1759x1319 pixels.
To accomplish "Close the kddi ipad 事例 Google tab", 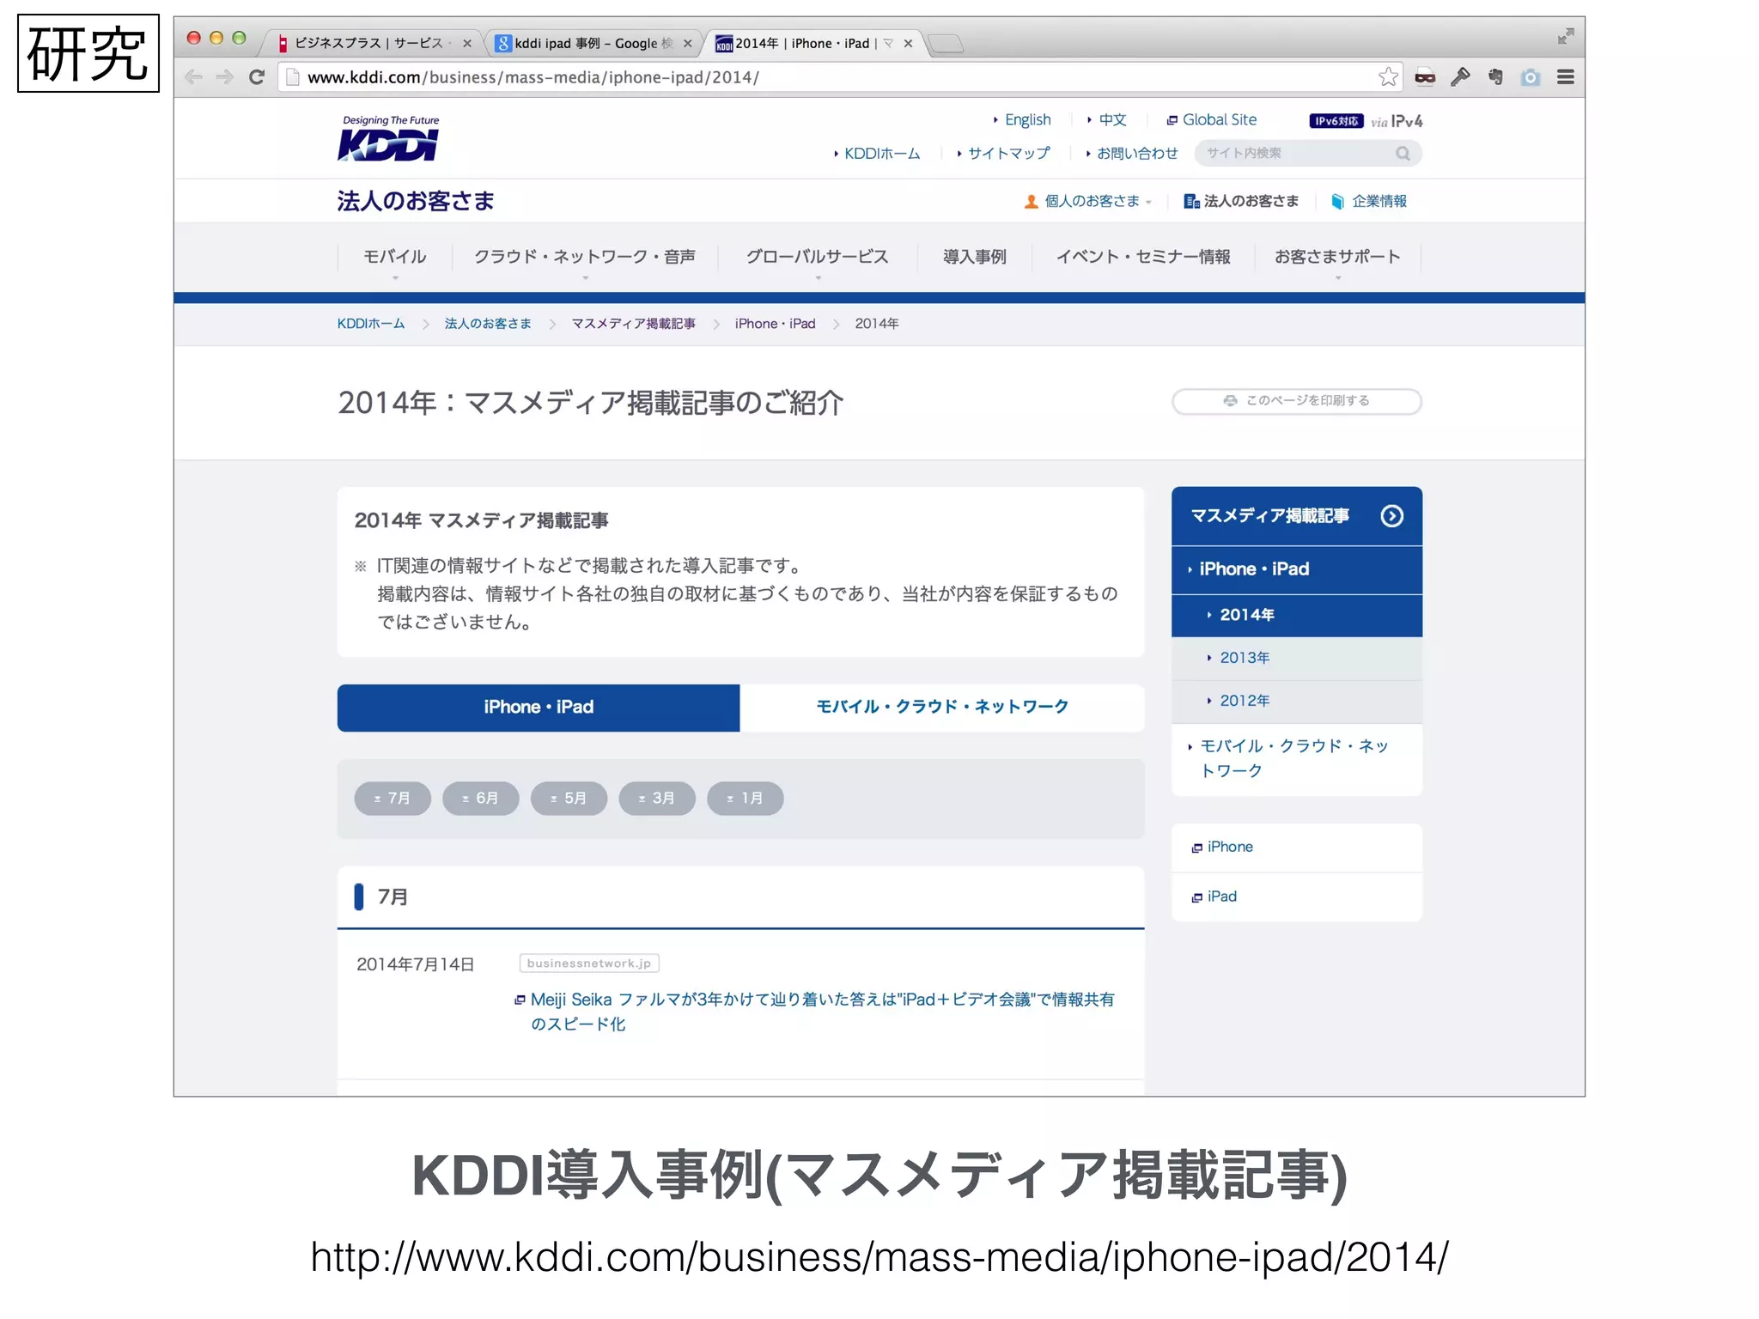I will [x=687, y=43].
